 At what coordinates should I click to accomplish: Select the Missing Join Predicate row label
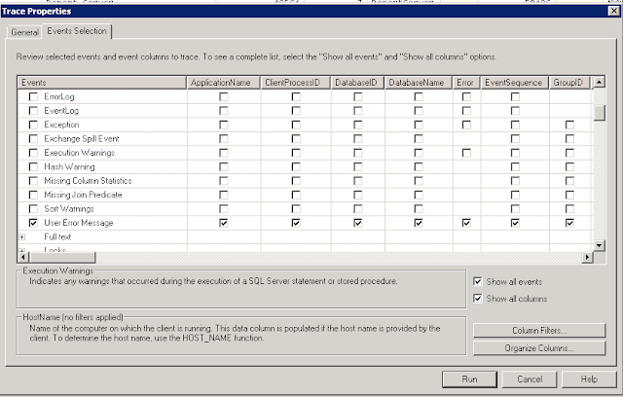click(x=83, y=195)
